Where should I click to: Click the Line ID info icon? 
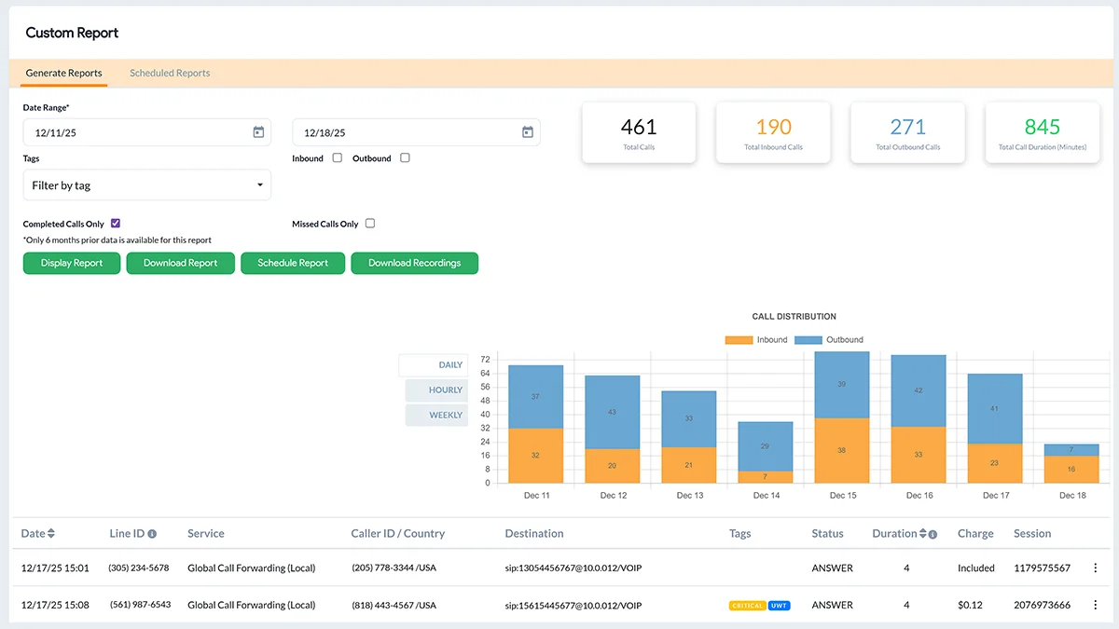[154, 533]
